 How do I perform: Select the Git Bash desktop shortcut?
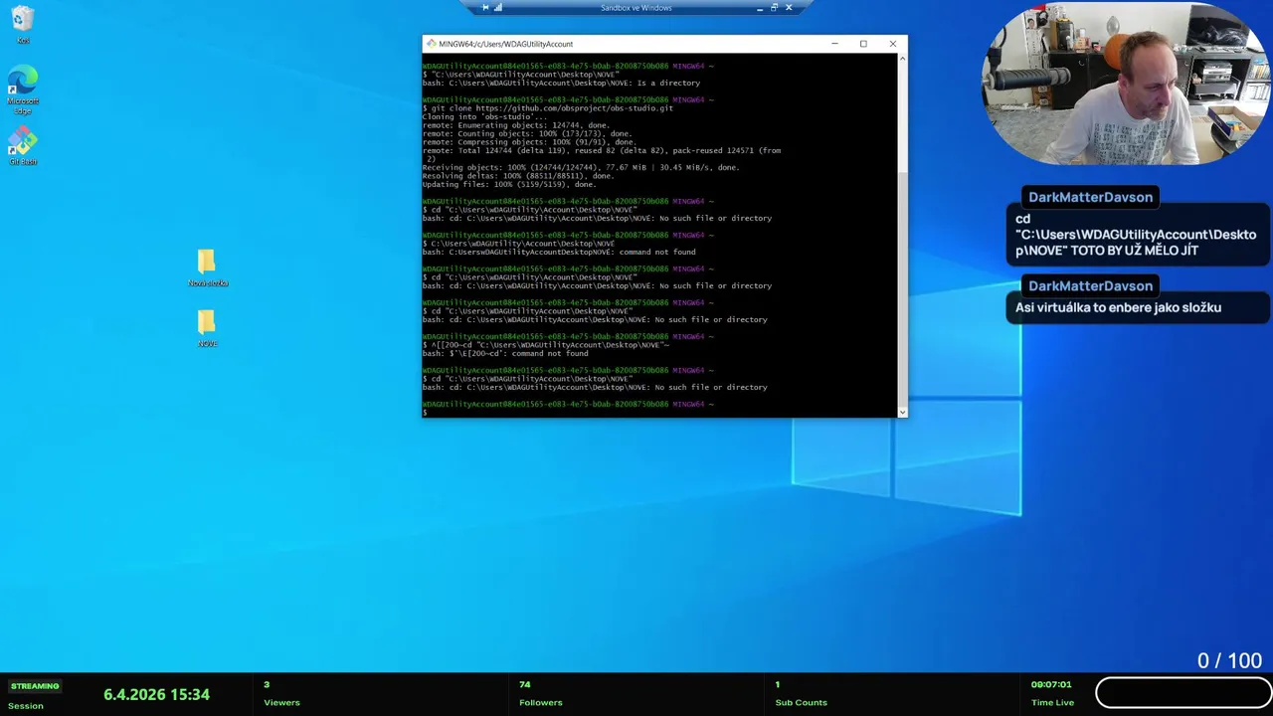pyautogui.click(x=23, y=146)
